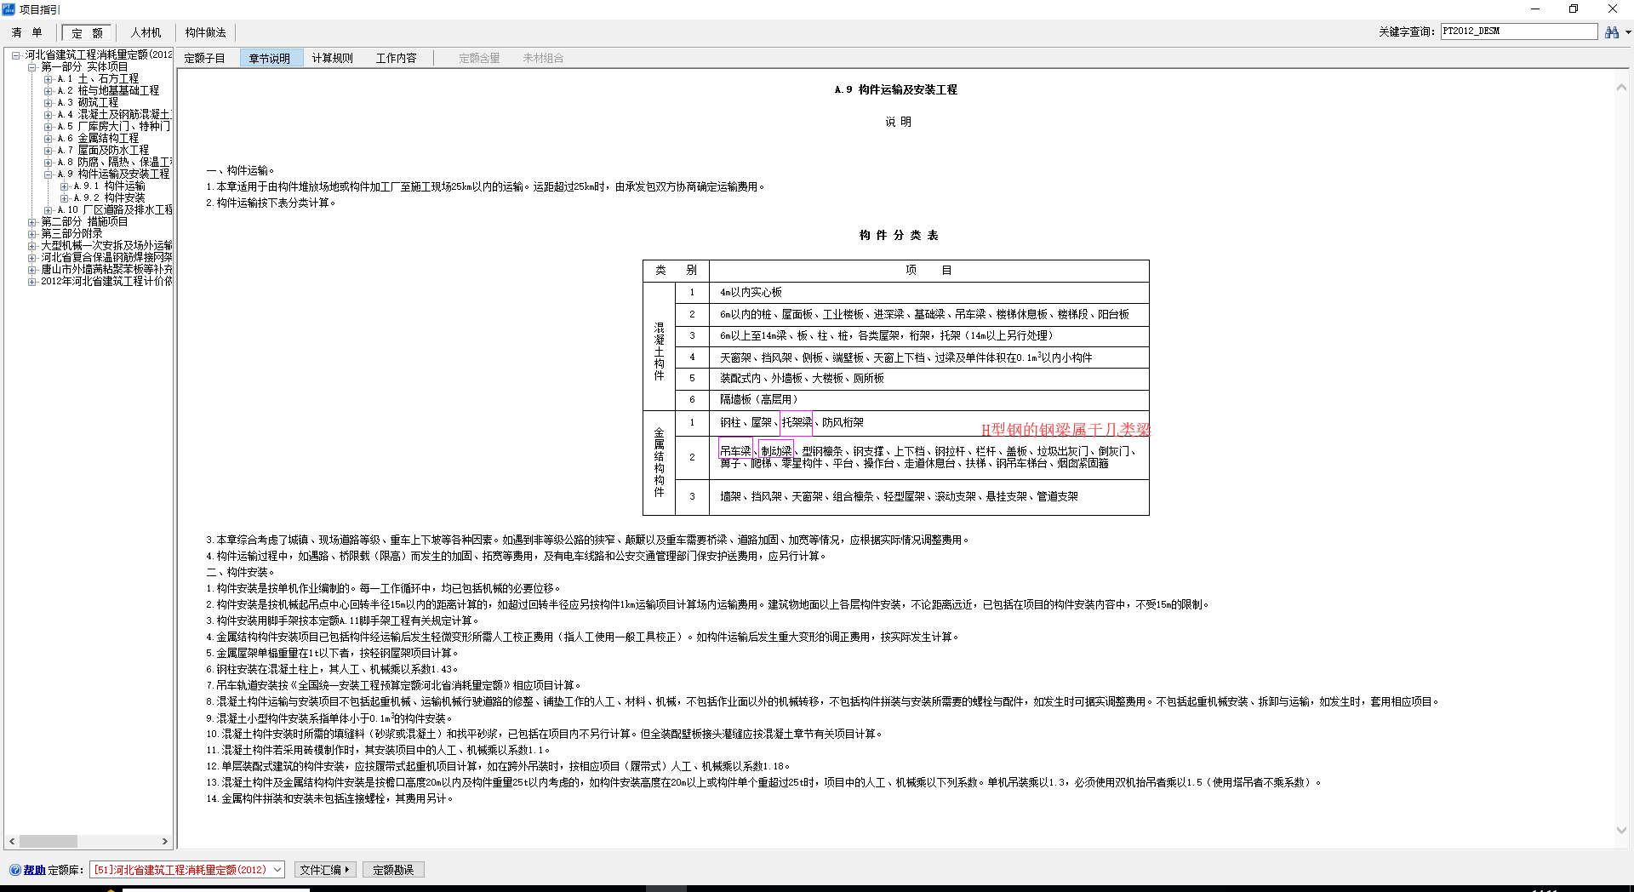Image resolution: width=1634 pixels, height=892 pixels.
Task: Expand the A.3 砌筑工程 node
Action: click(x=49, y=103)
